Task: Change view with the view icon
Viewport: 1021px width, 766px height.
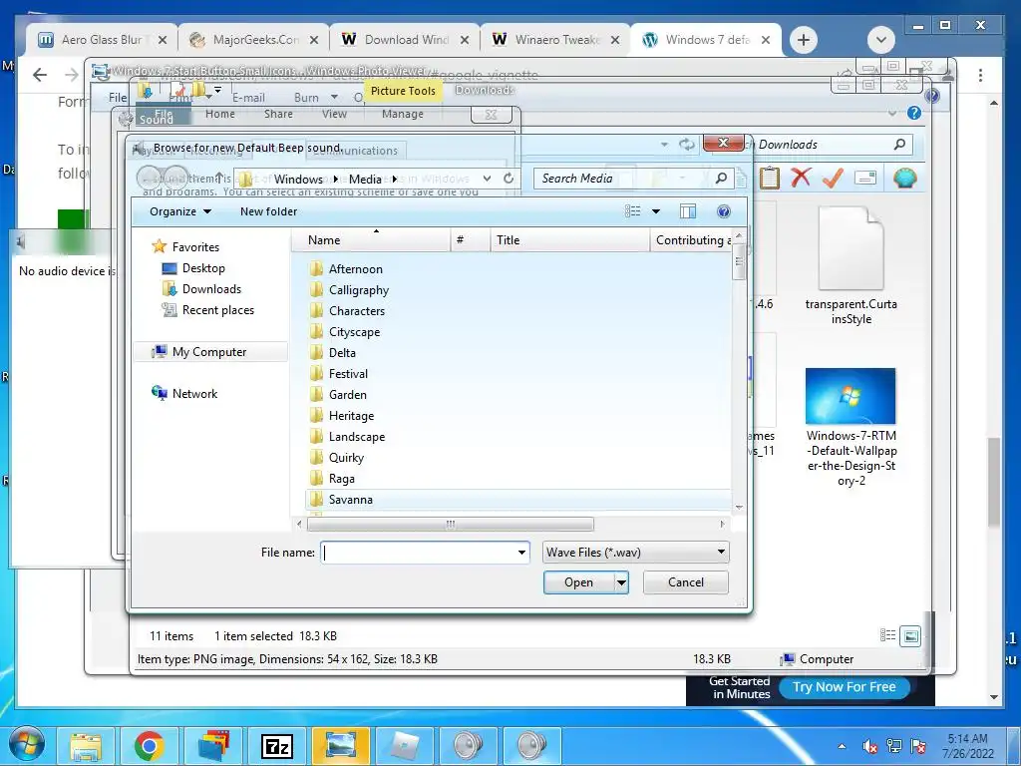Action: pos(632,211)
